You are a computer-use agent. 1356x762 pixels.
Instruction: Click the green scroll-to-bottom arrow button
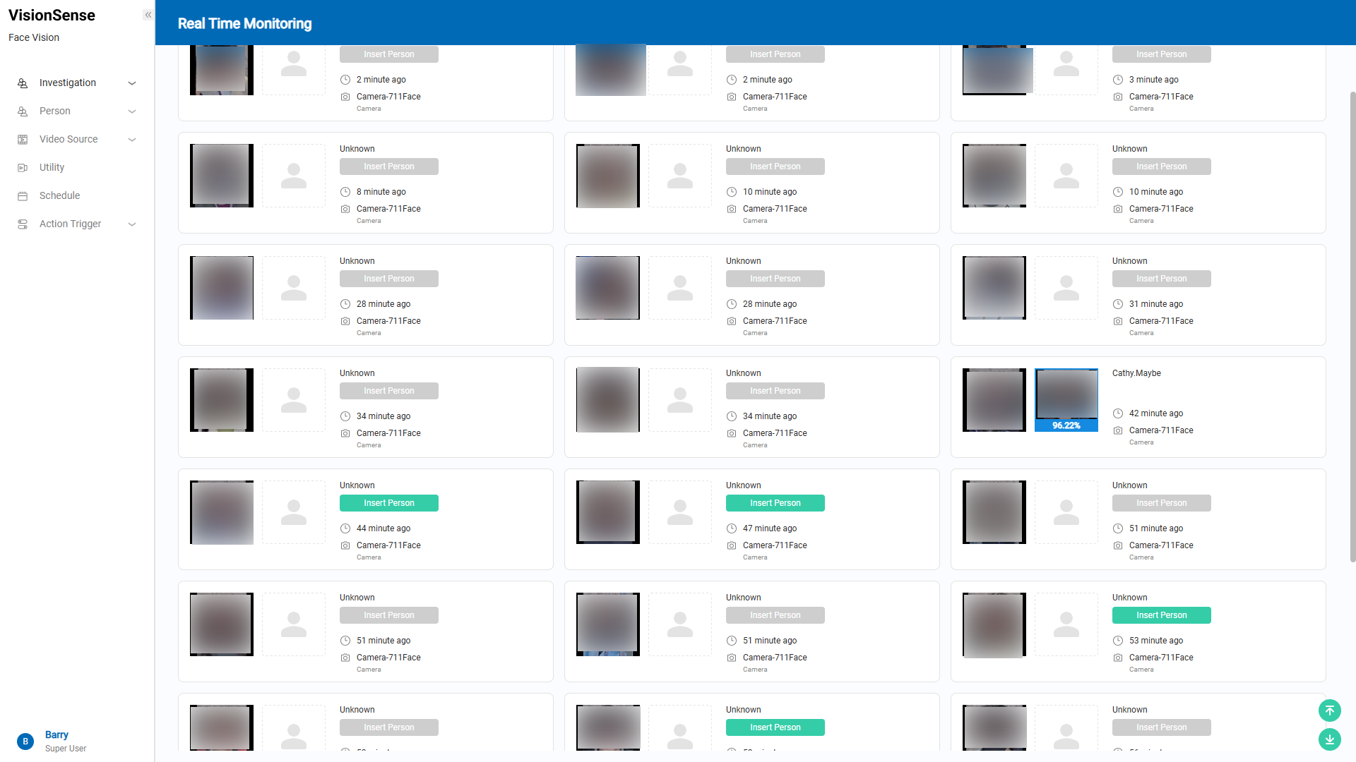coord(1329,739)
